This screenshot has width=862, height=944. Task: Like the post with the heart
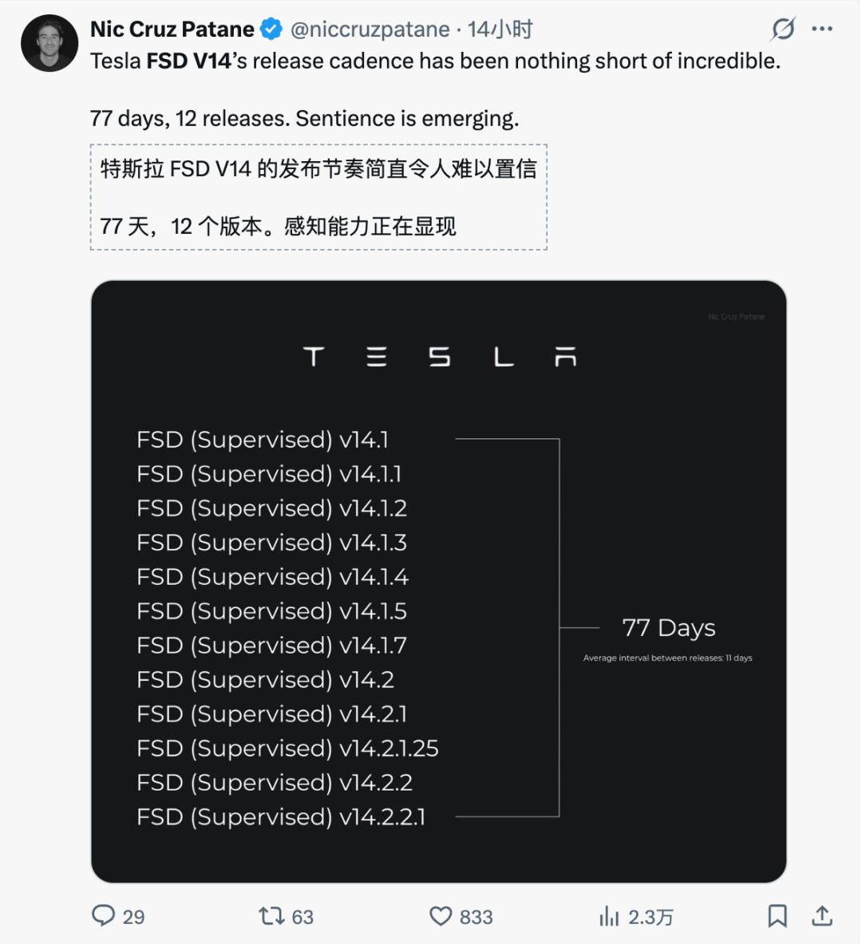coord(441,916)
